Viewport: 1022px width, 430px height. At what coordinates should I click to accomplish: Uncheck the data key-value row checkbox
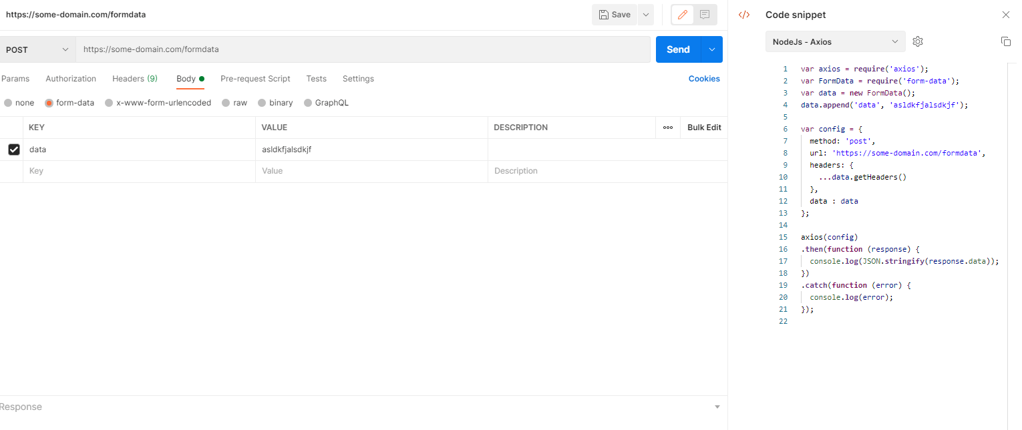click(13, 149)
